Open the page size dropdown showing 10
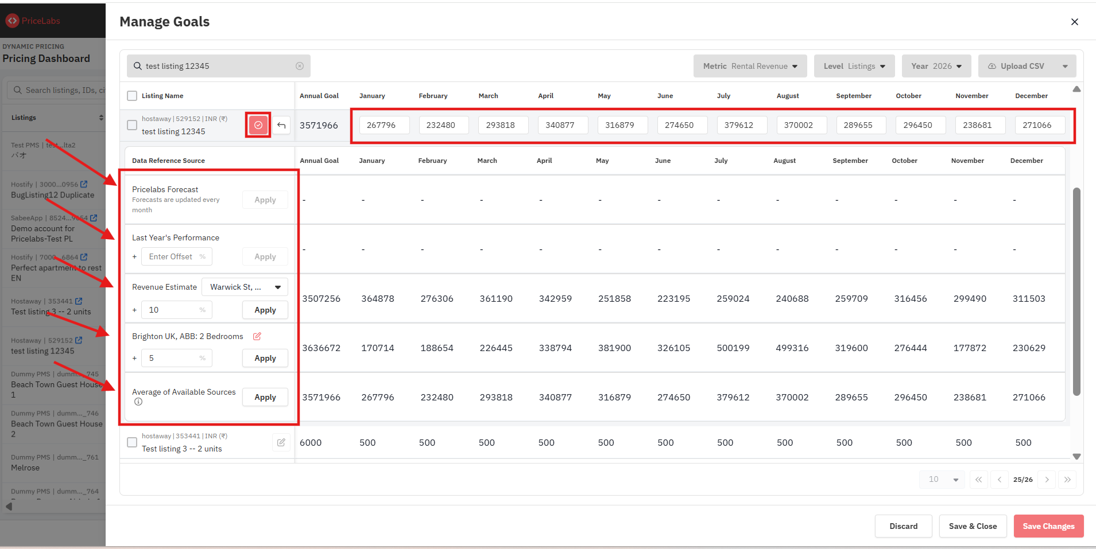Screen dimensions: 1096x549 (943, 480)
